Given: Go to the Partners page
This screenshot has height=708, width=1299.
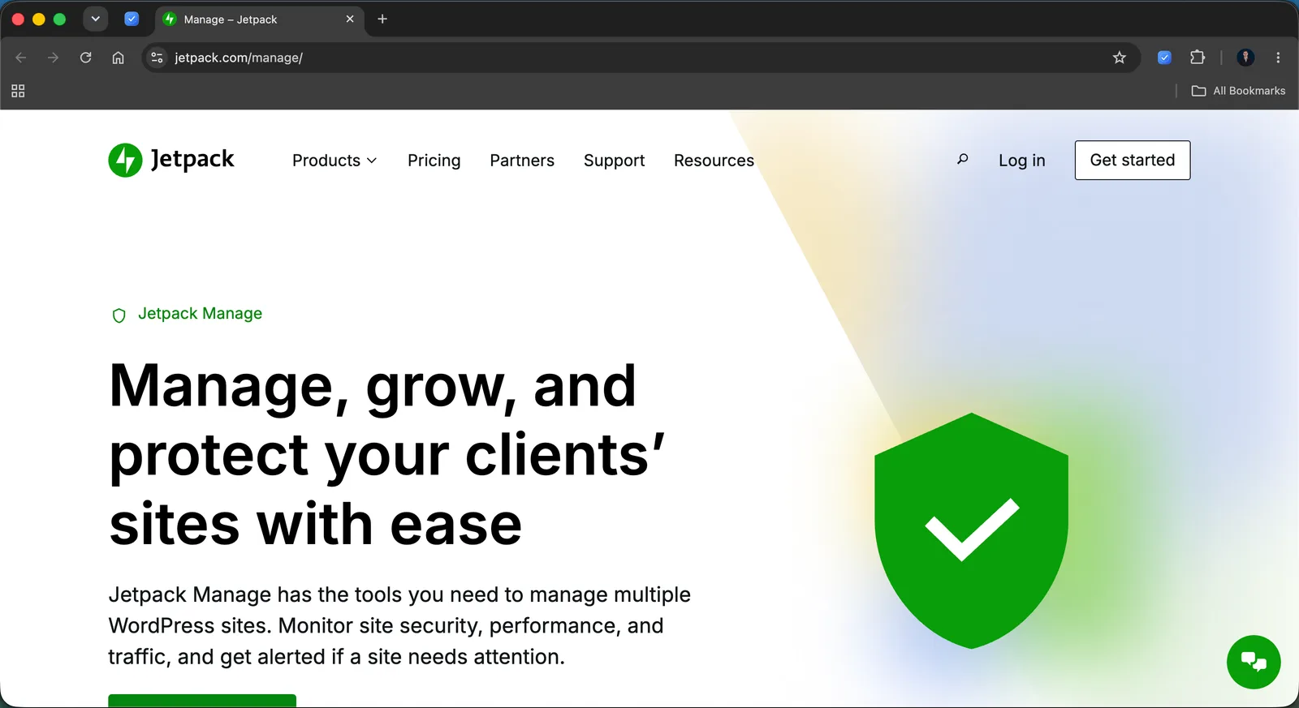Looking at the screenshot, I should tap(522, 161).
